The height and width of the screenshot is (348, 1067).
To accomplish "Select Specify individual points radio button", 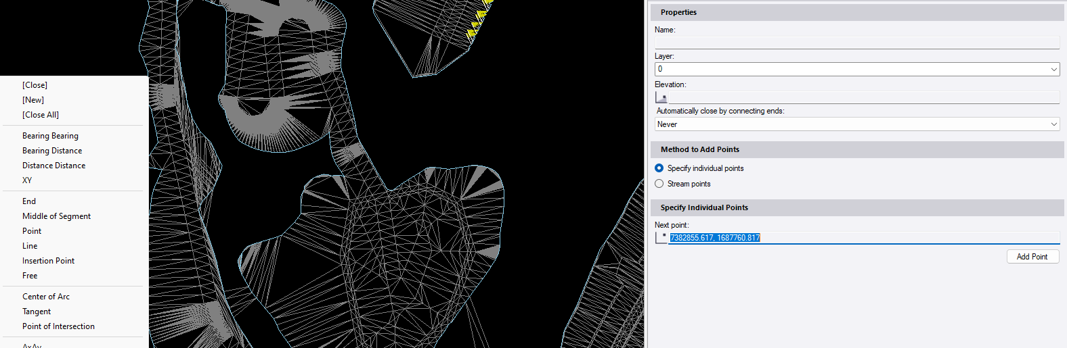I will [659, 168].
